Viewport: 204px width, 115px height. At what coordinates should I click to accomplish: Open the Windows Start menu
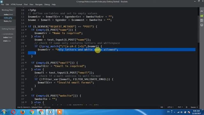pos(4,112)
